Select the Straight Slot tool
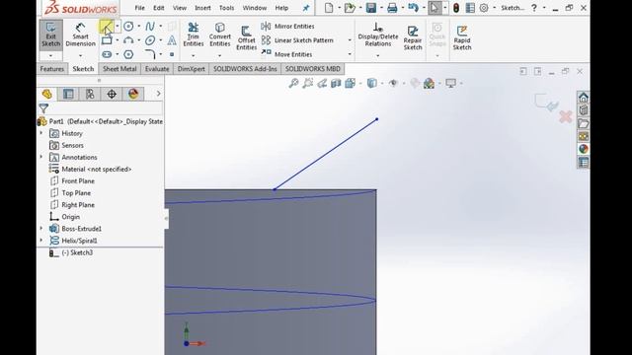The height and width of the screenshot is (355, 632). (x=107, y=54)
